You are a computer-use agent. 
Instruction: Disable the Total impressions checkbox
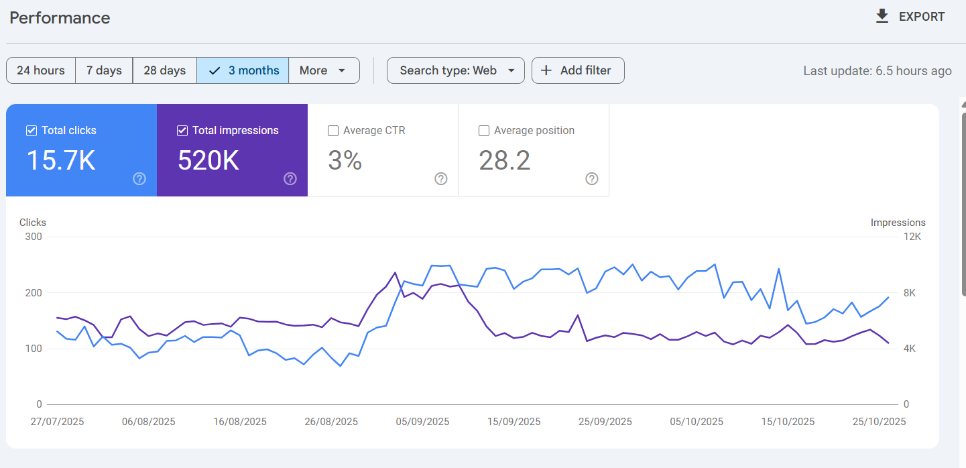(182, 130)
